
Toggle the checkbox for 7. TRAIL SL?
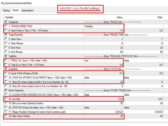pos(6,60)
